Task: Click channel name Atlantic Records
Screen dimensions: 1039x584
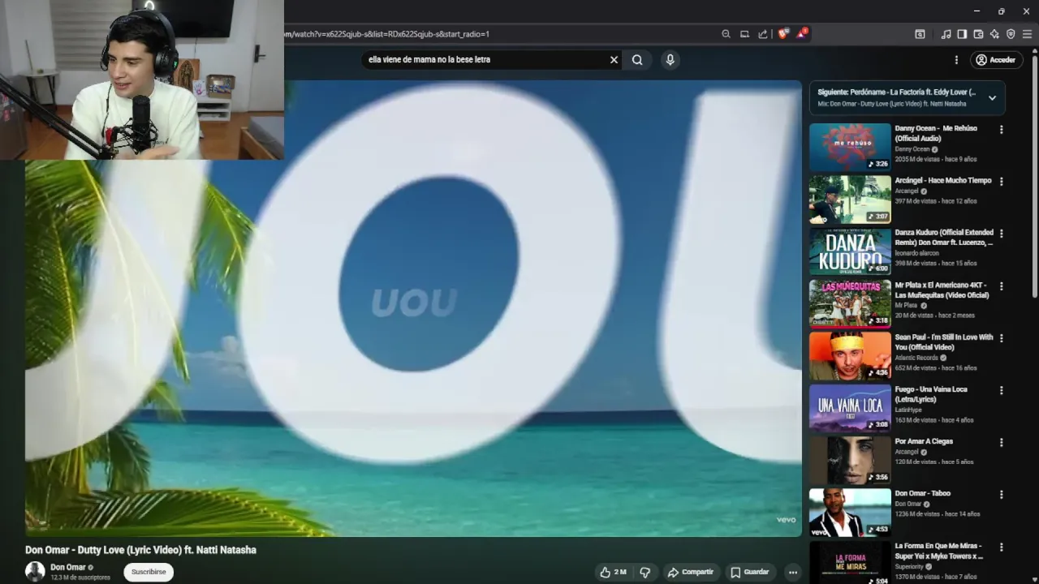Action: point(916,358)
